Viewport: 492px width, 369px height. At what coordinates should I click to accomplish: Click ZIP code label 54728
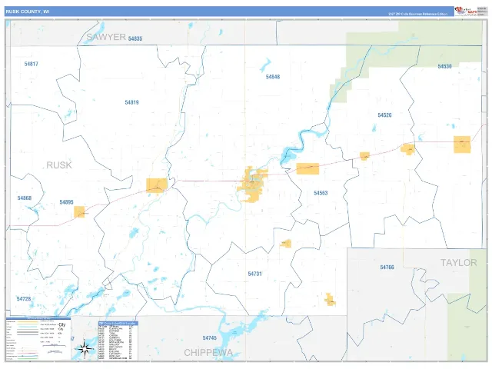[24, 299]
